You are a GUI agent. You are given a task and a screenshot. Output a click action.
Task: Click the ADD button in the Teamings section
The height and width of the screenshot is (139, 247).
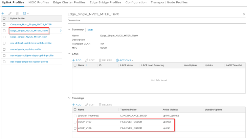coord(77,105)
